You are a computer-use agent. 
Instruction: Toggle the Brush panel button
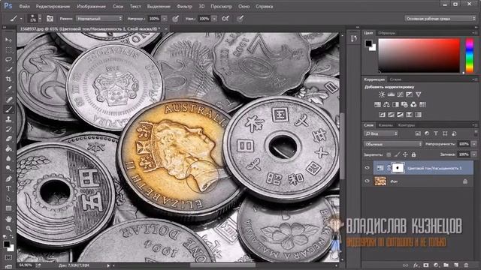coord(50,19)
